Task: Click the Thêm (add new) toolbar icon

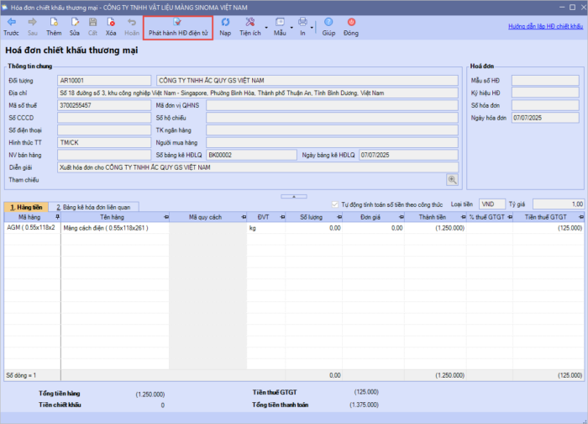Action: [x=54, y=22]
